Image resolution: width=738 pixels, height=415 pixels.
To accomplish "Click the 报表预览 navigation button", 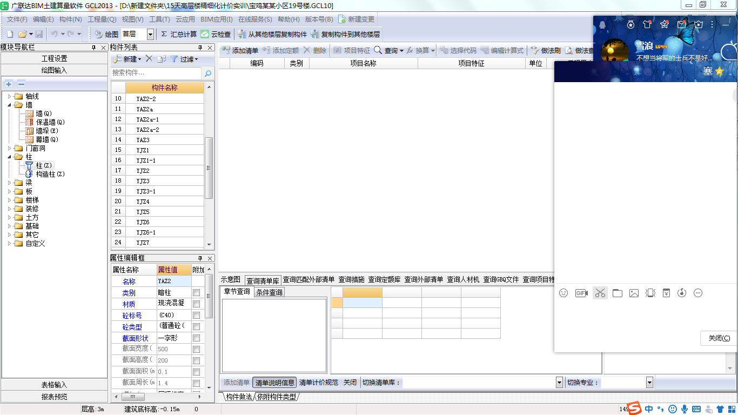I will [x=55, y=397].
